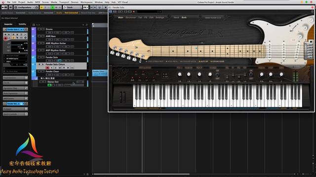The image size is (316, 177).
Task: Expand the Notepad inspector section
Action: (x=15, y=109)
